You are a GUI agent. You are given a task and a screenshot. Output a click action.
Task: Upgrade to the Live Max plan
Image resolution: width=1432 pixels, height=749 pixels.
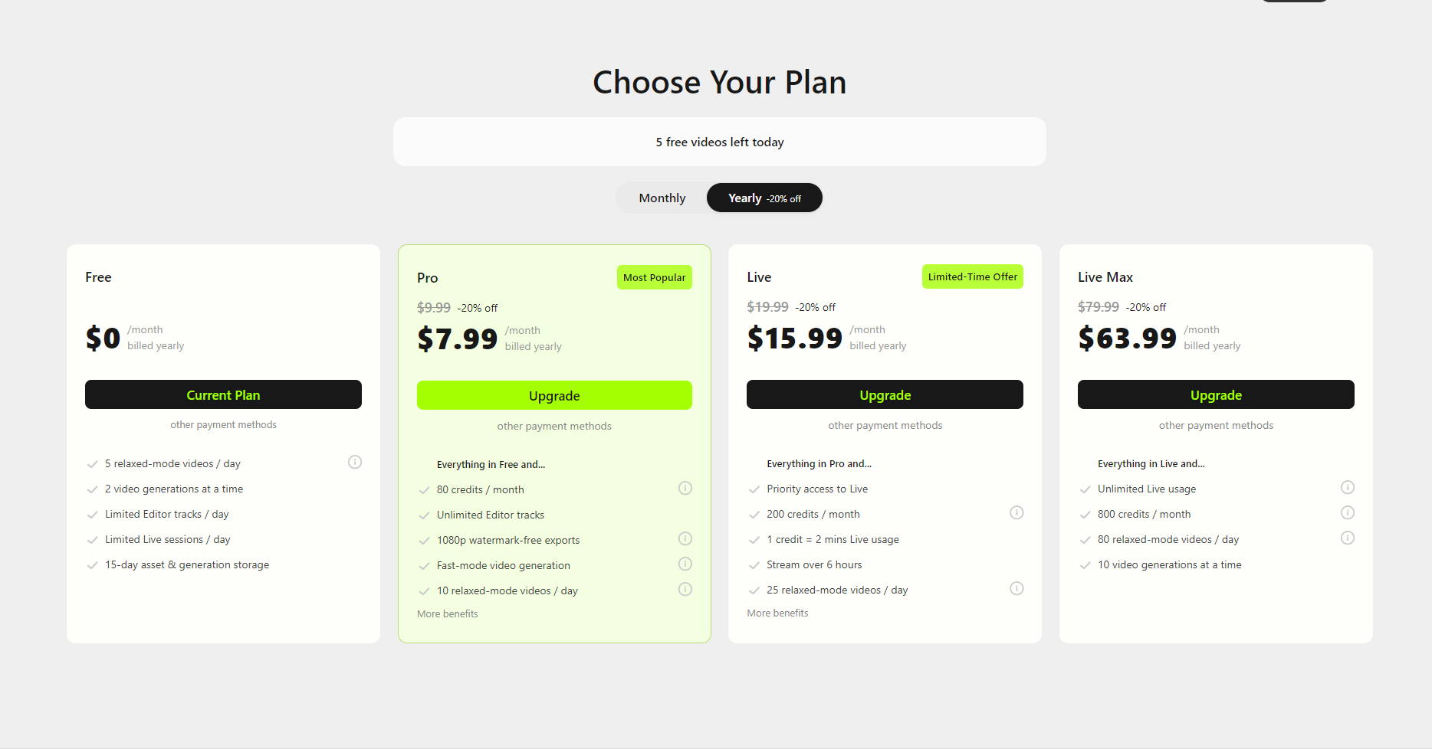(x=1216, y=394)
